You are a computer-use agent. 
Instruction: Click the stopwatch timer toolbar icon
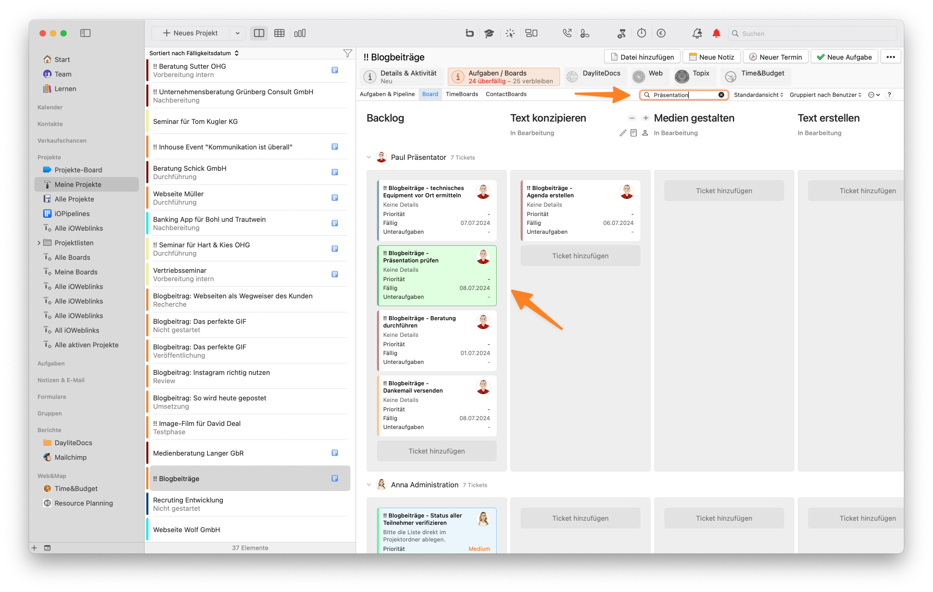(x=641, y=33)
